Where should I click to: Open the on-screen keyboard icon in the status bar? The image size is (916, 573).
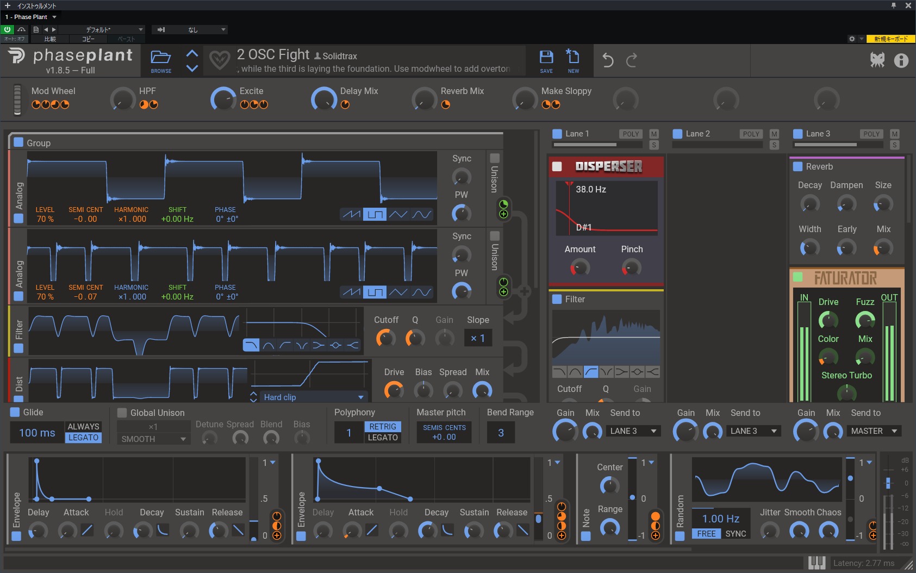(x=817, y=563)
